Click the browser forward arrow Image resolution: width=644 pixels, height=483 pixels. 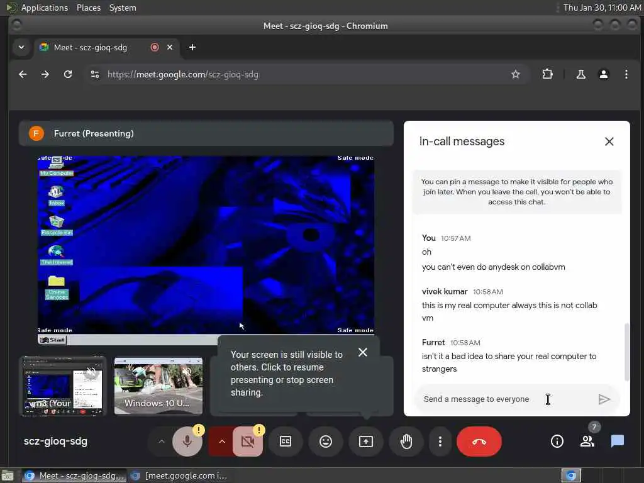tap(45, 74)
